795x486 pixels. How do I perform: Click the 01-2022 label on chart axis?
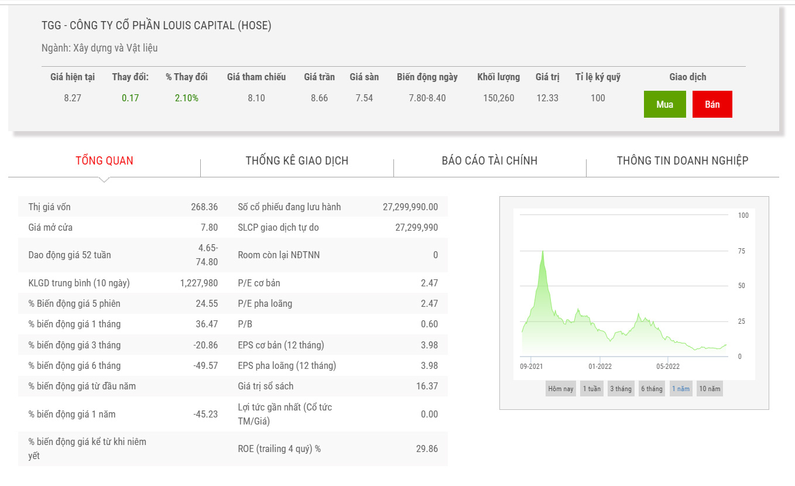[600, 367]
